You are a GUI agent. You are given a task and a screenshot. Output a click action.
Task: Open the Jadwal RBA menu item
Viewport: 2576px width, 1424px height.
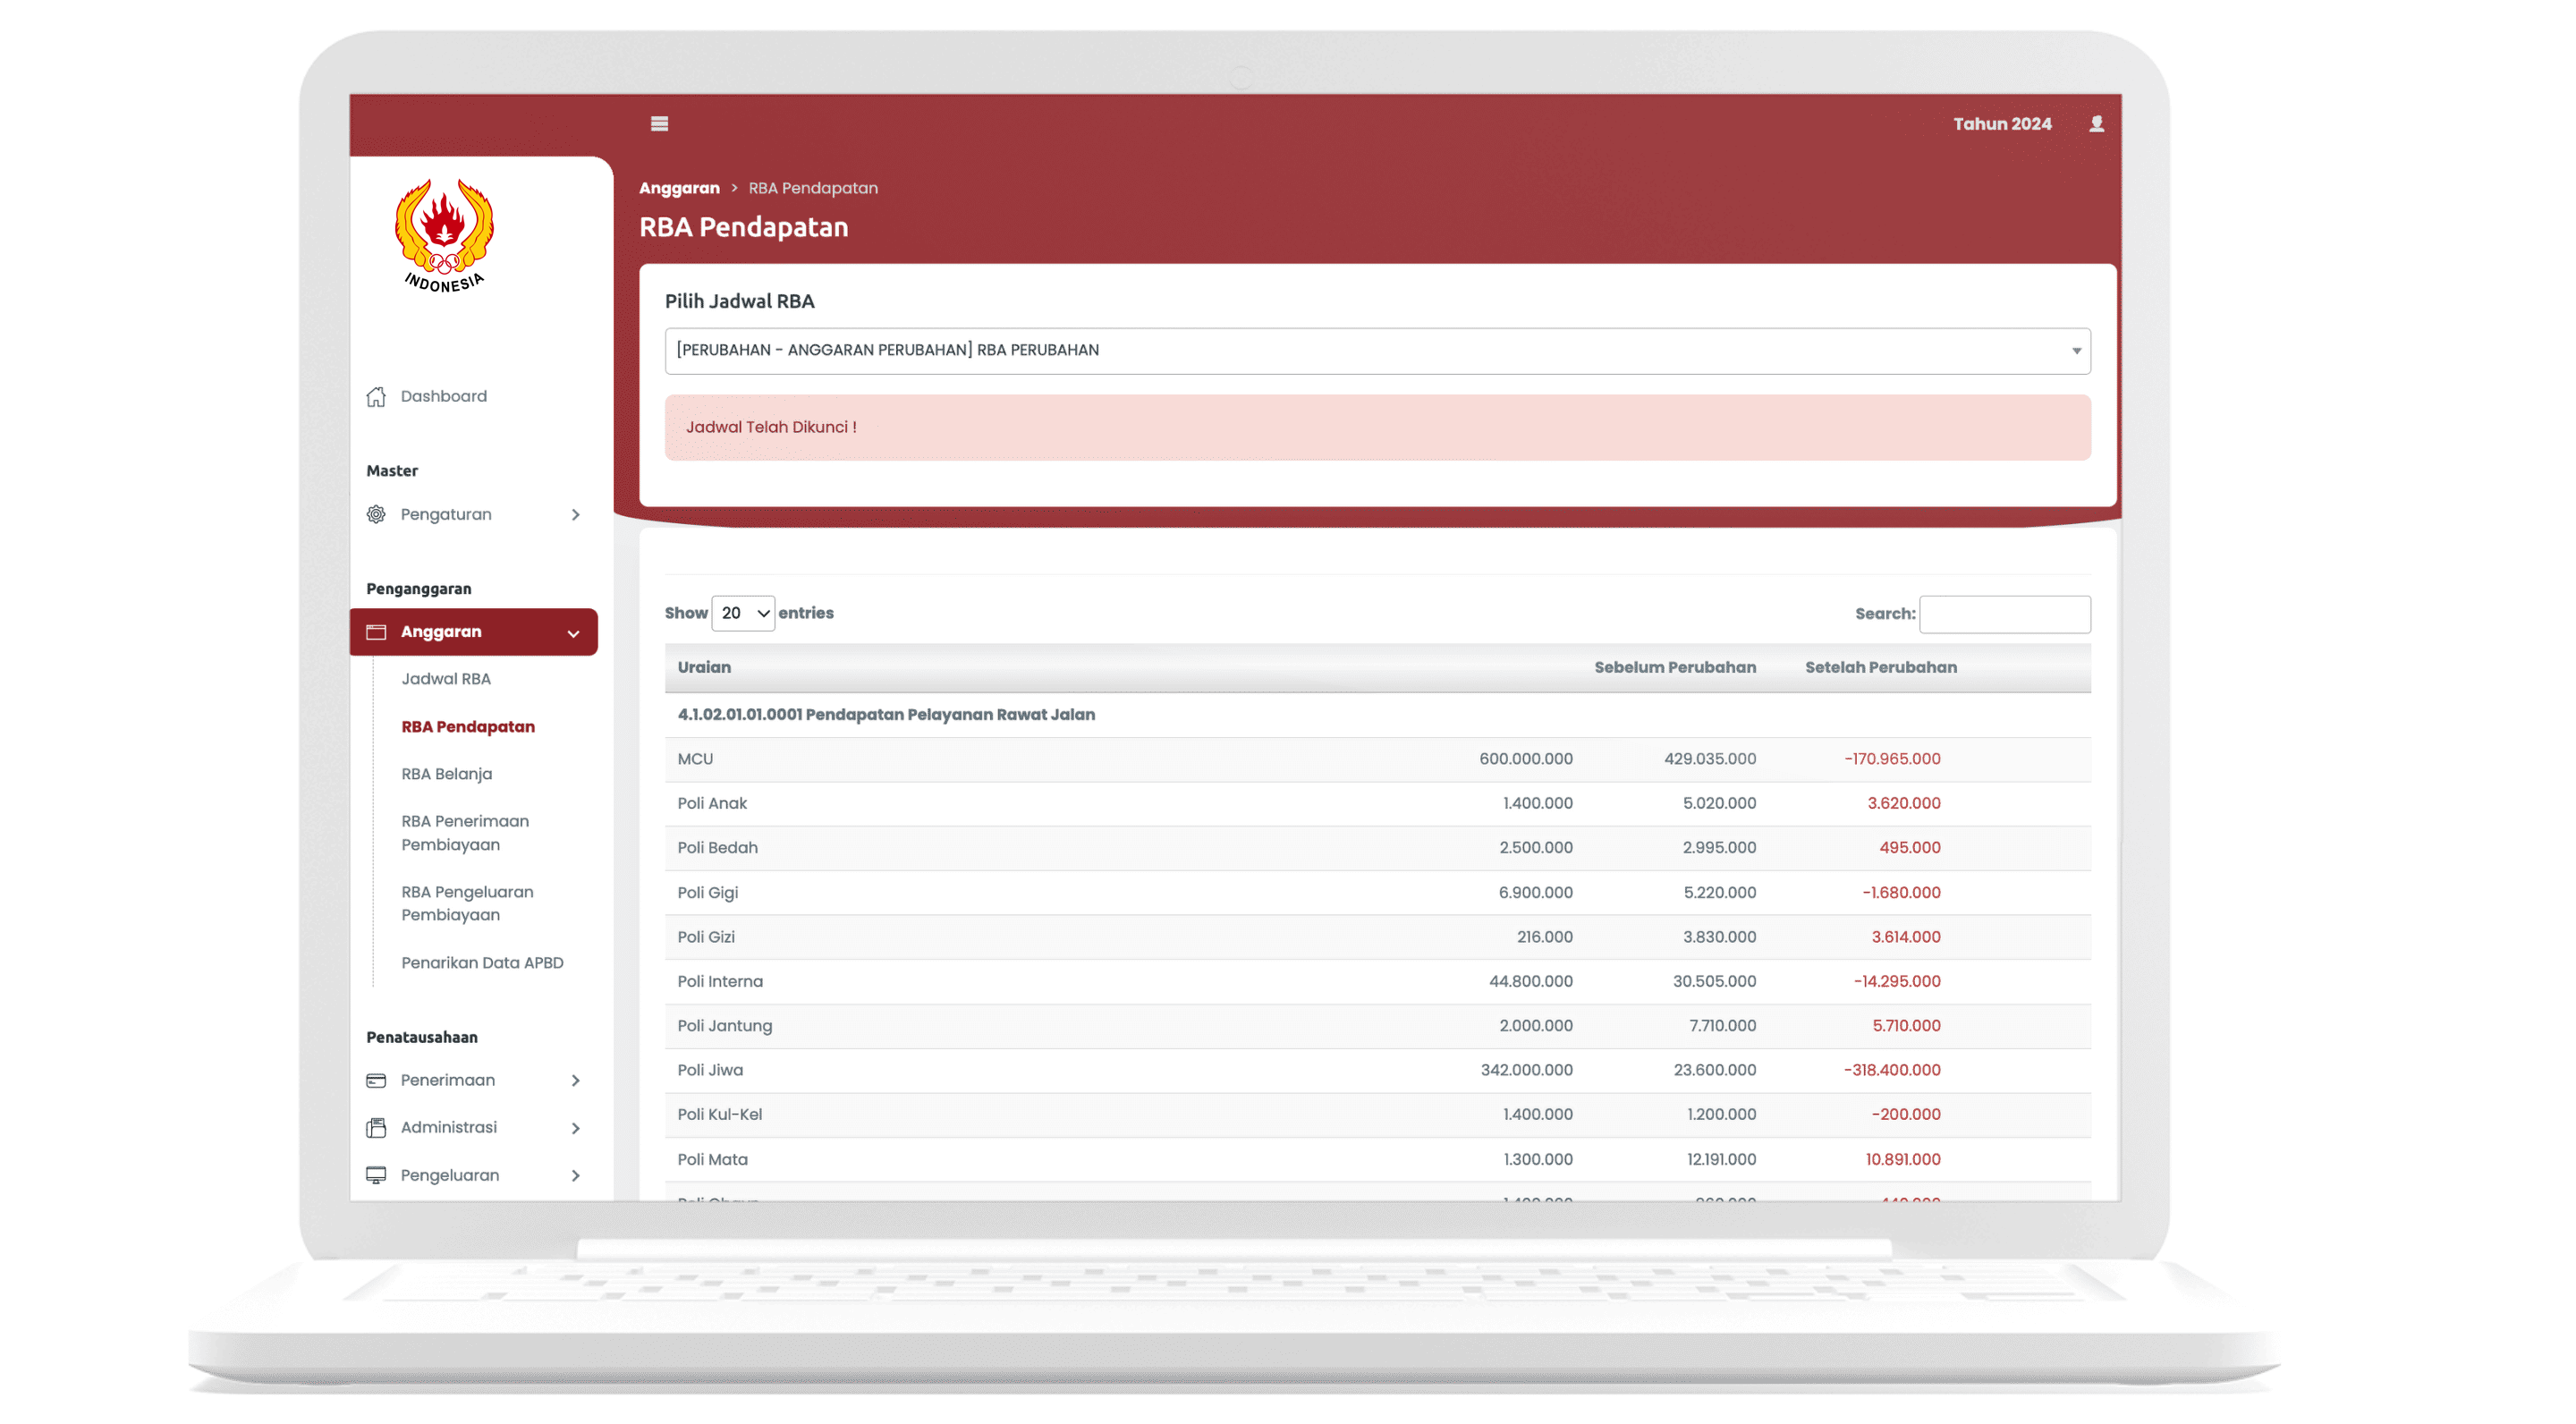446,679
